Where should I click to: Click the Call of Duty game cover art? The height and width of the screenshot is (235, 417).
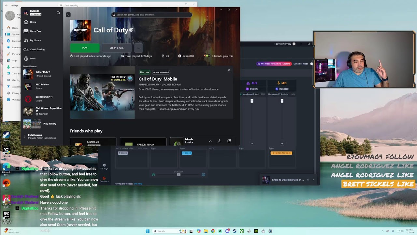[x=80, y=30]
